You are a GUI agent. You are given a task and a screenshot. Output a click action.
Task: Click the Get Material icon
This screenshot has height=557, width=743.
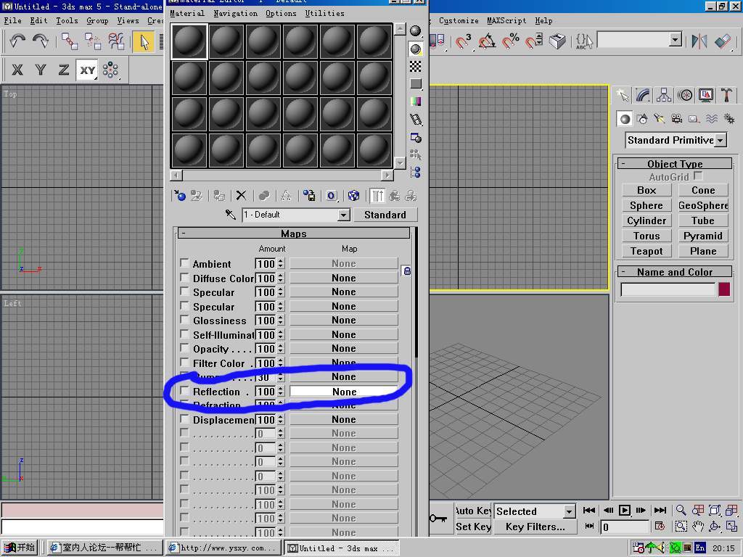(179, 196)
